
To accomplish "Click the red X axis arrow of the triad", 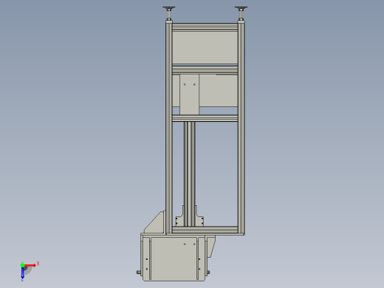I will pyautogui.click(x=30, y=265).
